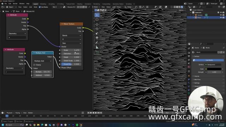
Task: Open the Multiply Add operation dropdown
Action: pyautogui.click(x=42, y=61)
